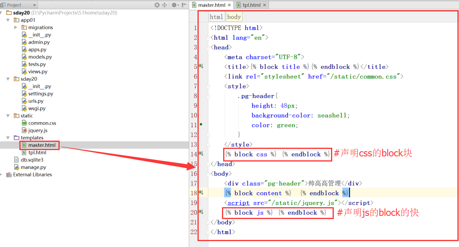Click overridden block gutter icon on line 5
Image resolution: width=459 pixels, height=247 pixels.
point(201,67)
